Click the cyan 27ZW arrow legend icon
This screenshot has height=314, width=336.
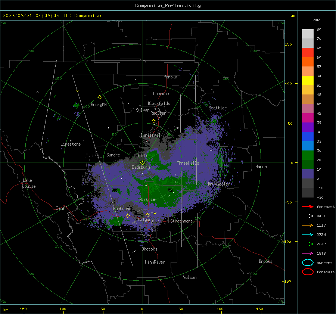pos(308,235)
